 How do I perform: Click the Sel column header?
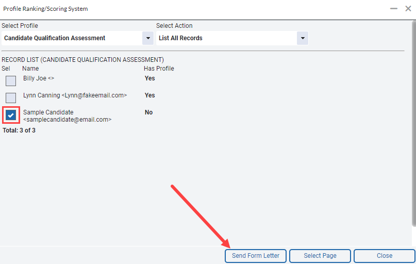click(x=6, y=69)
